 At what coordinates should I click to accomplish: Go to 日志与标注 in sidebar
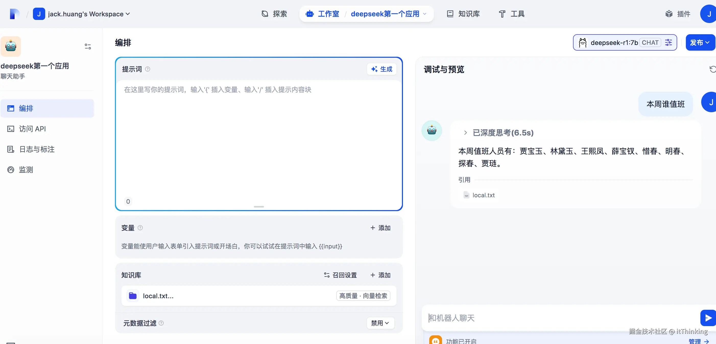[x=37, y=149]
